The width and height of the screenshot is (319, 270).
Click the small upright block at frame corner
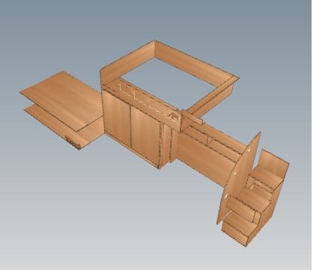click(191, 117)
